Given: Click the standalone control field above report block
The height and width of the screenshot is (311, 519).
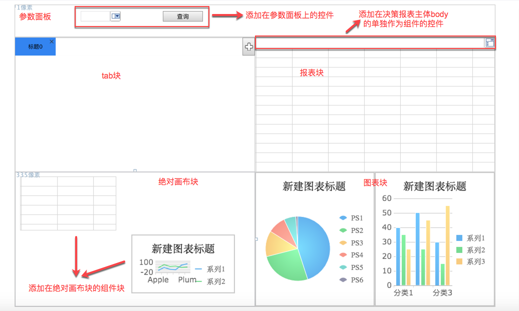Looking at the screenshot, I should coord(375,43).
